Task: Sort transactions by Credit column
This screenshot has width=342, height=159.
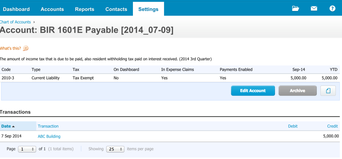Action: coord(332,126)
